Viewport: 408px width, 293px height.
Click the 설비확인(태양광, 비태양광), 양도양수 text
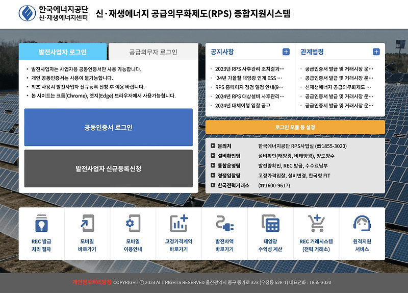296,156
